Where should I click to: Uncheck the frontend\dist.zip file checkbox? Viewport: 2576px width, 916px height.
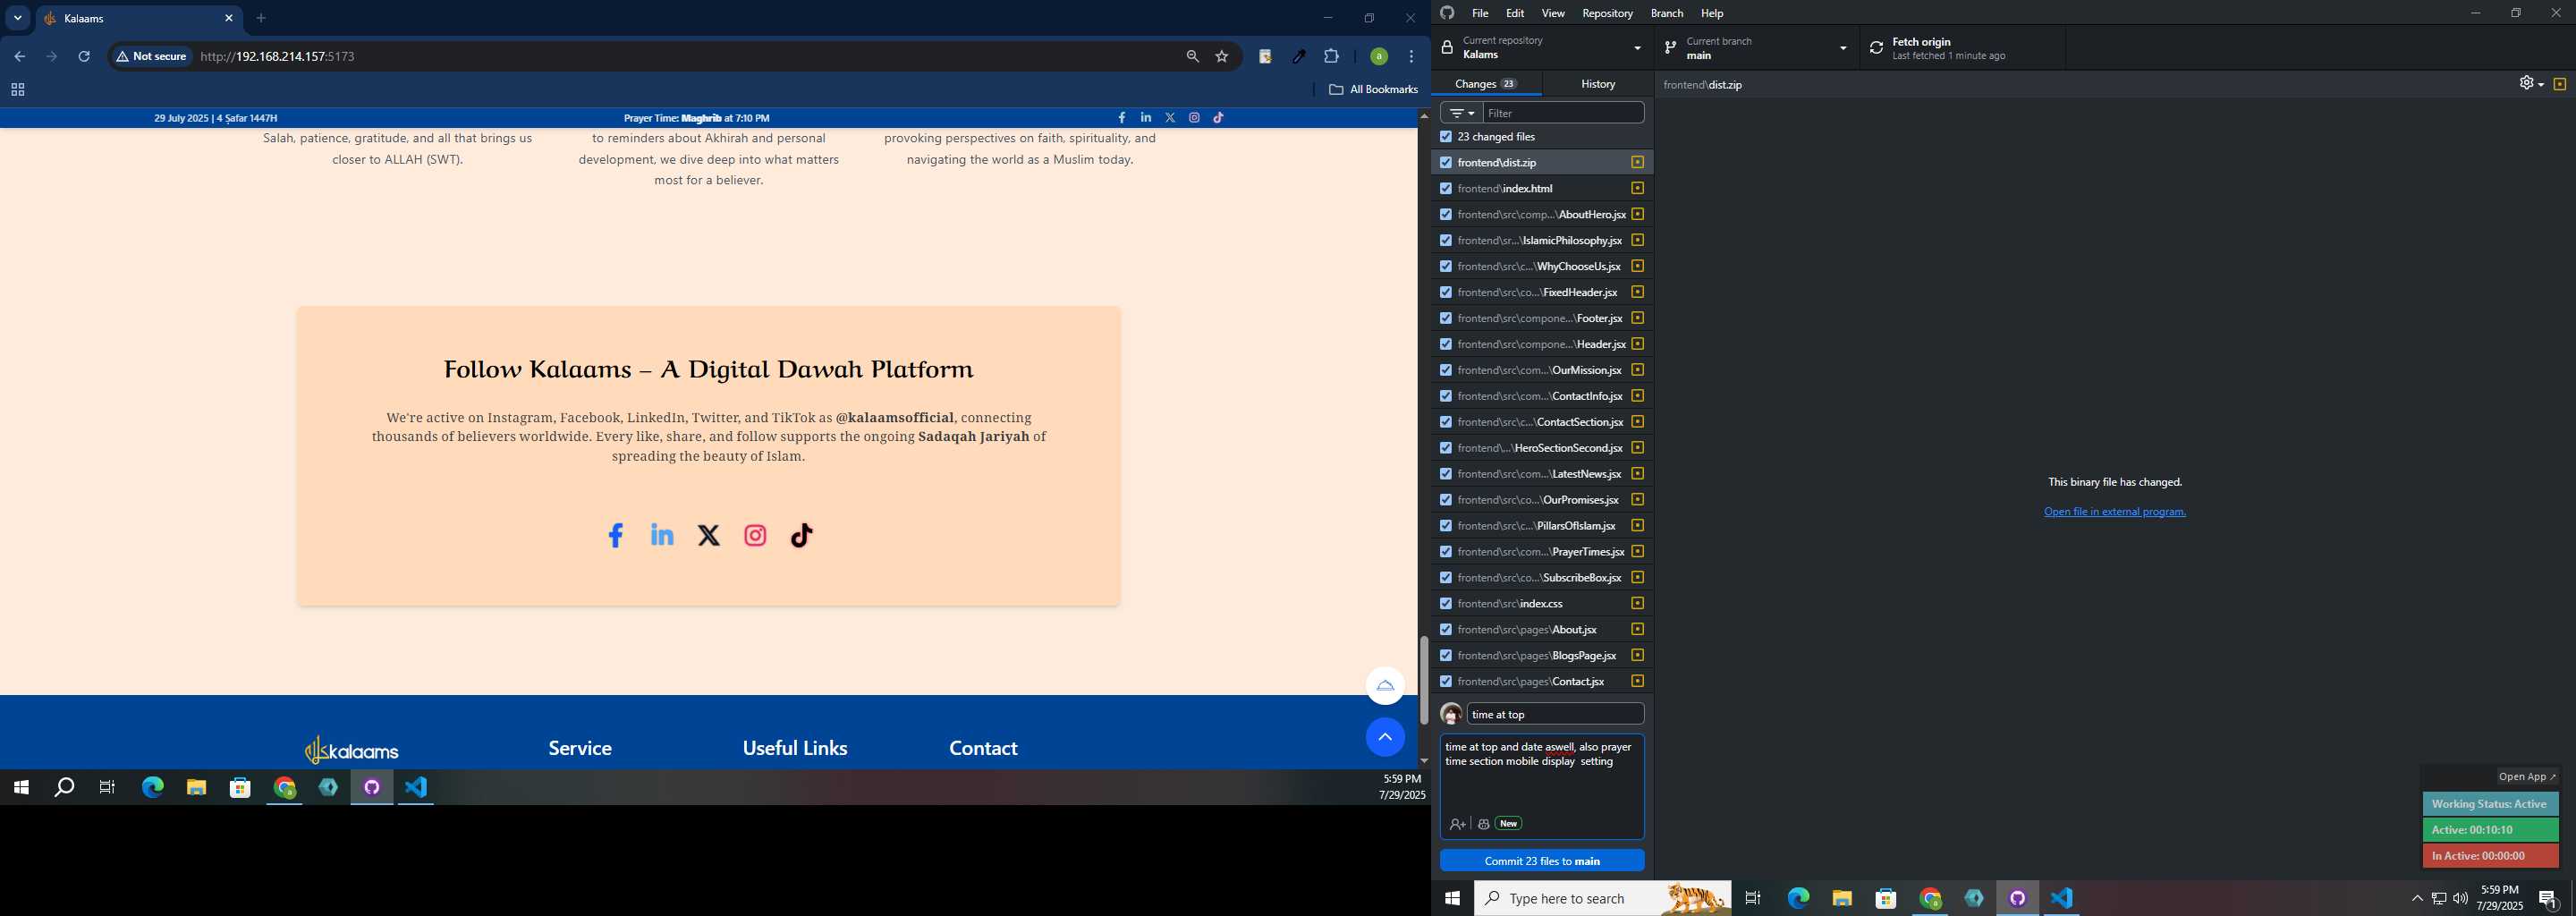[1445, 163]
